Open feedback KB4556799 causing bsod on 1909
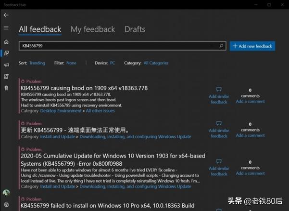This screenshot has width=289, height=211. point(84,88)
